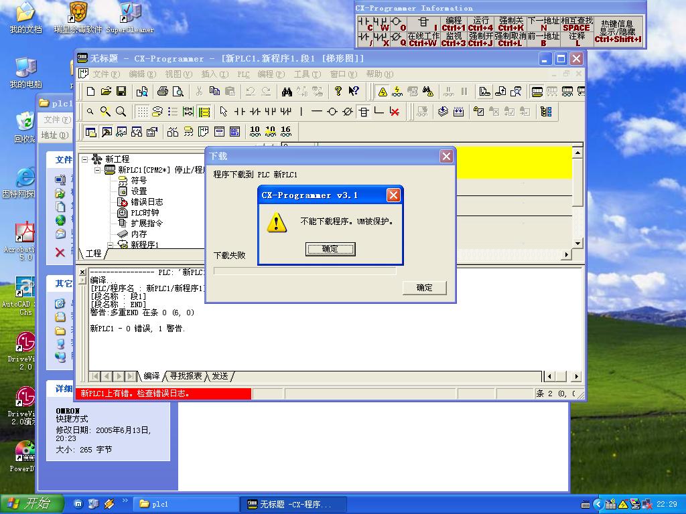Click the Copy icon in toolbar
The width and height of the screenshot is (686, 514).
click(x=214, y=91)
